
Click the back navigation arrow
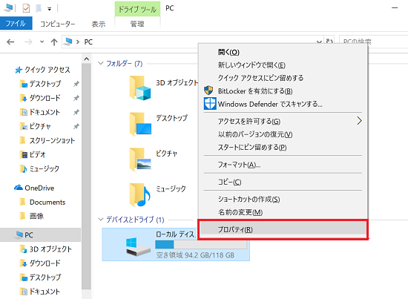tap(10, 42)
